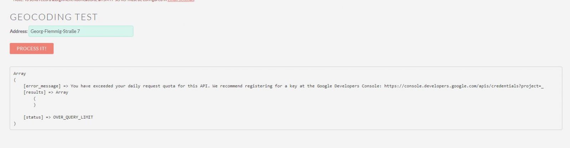Click the console.developers.google.com URL text

(464, 86)
